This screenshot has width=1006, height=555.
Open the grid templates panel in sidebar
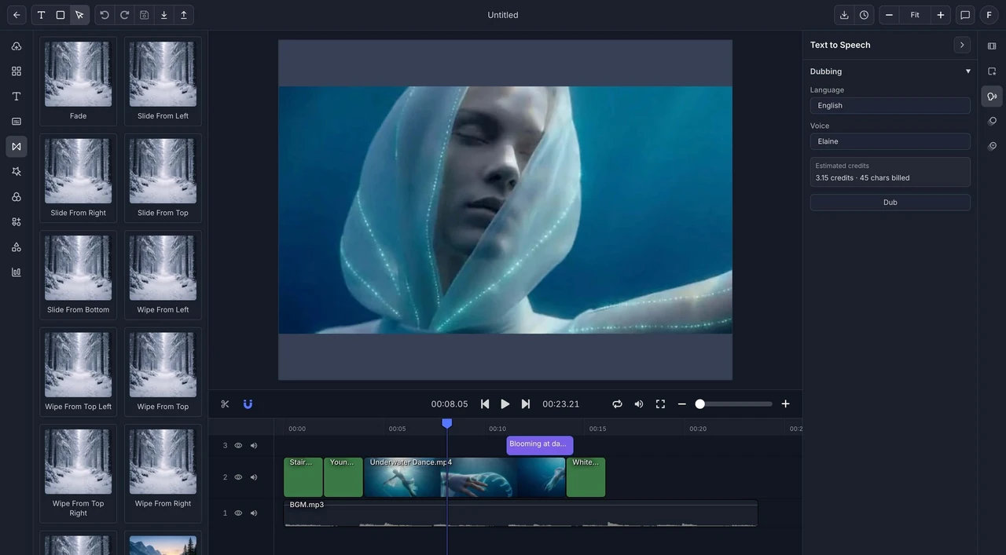coord(17,71)
